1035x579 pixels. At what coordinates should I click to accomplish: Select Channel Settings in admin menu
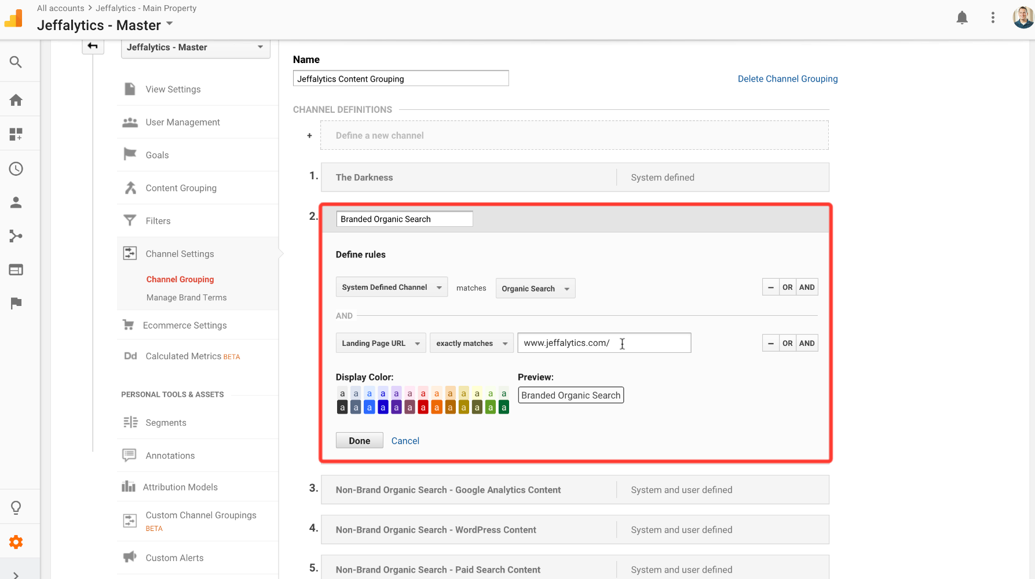click(180, 254)
